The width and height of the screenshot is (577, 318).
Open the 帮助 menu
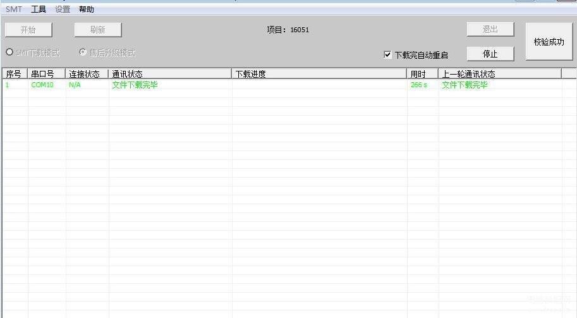point(87,9)
